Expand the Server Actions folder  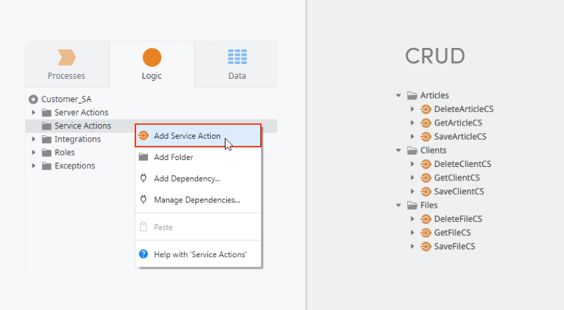[33, 113]
